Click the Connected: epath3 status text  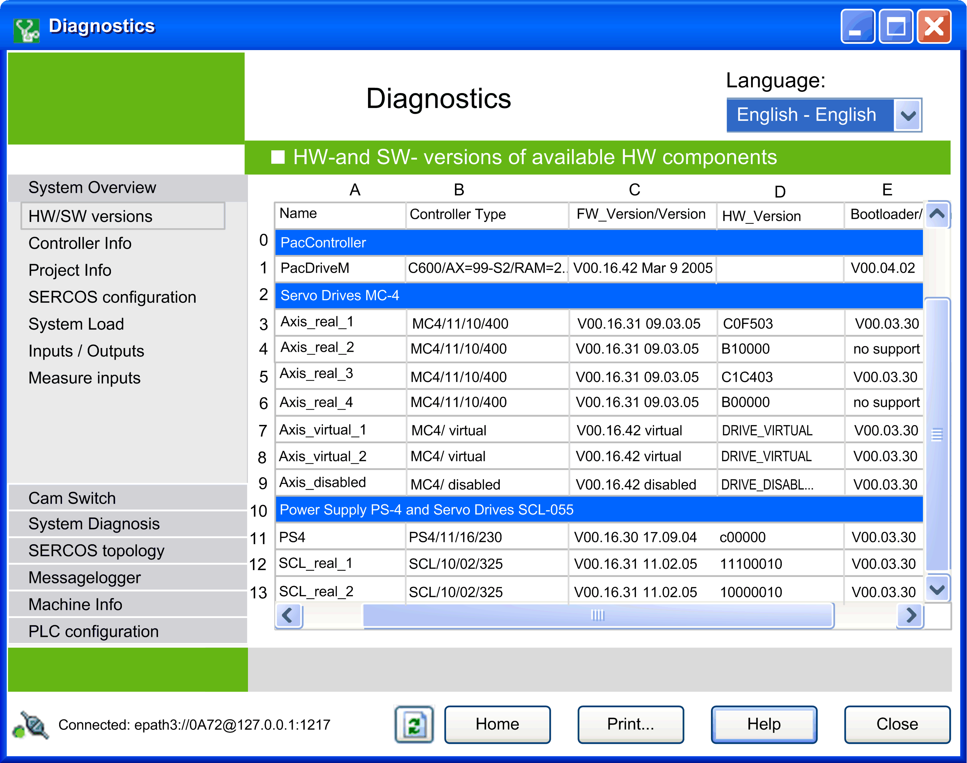[194, 725]
